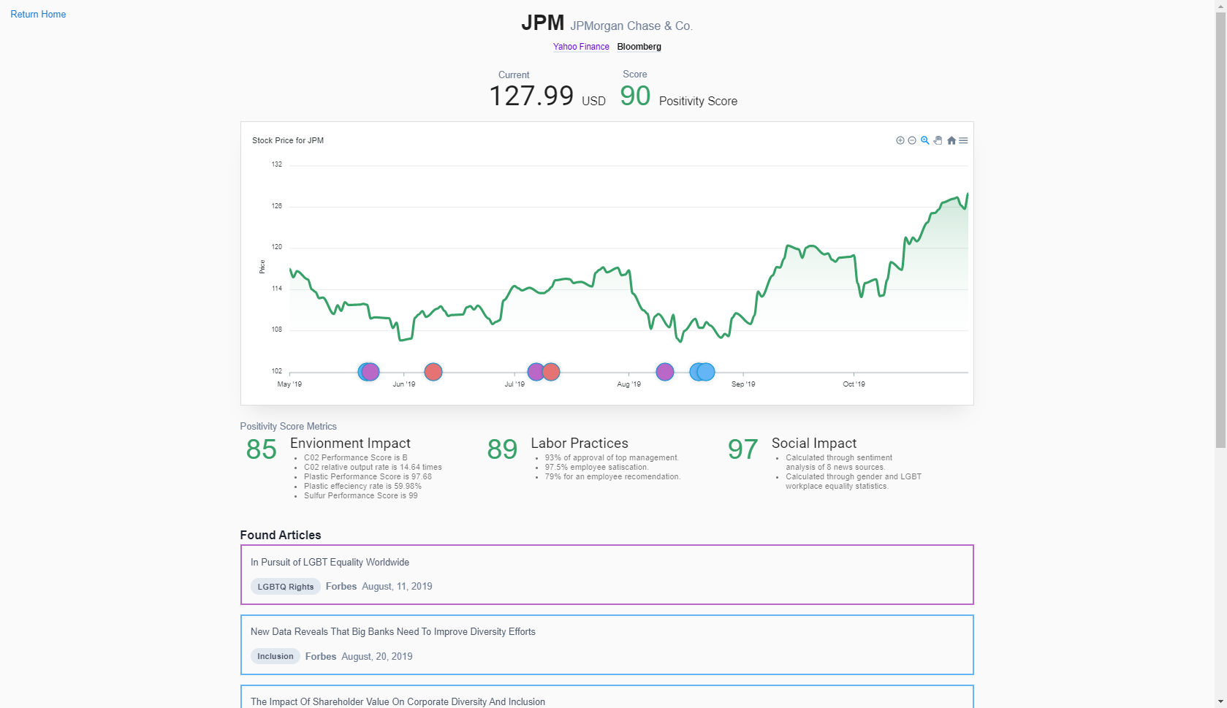Switch to the Yahoo Finance source
The image size is (1227, 708).
coord(581,47)
